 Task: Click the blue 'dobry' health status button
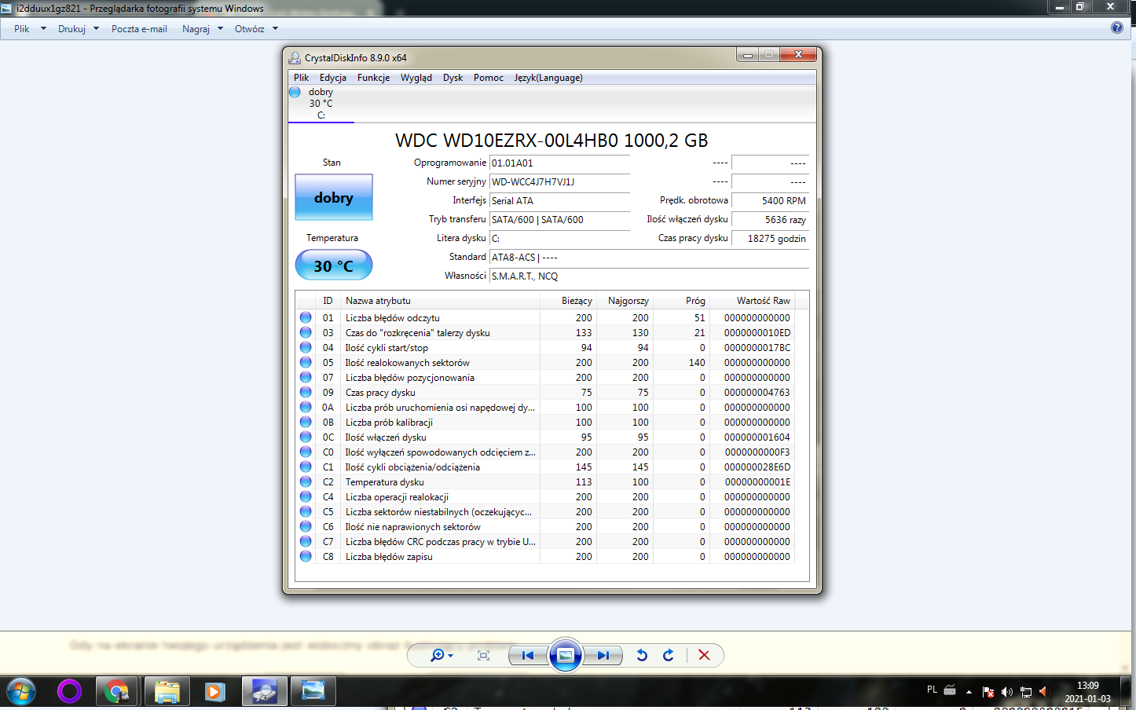pyautogui.click(x=334, y=197)
